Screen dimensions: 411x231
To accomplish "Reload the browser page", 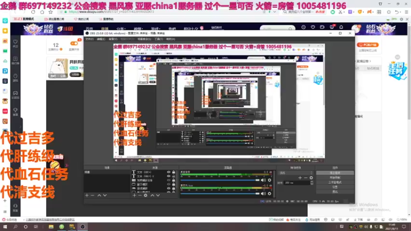I will click(x=33, y=12).
